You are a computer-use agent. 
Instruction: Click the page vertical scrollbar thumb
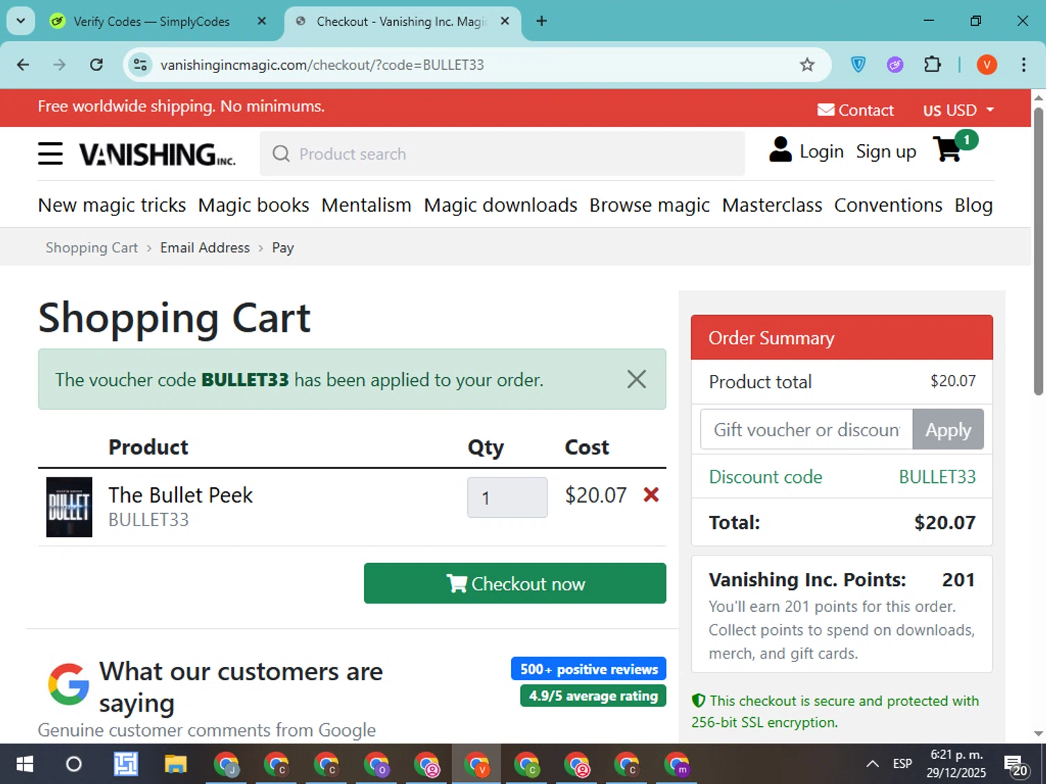[x=1038, y=251]
